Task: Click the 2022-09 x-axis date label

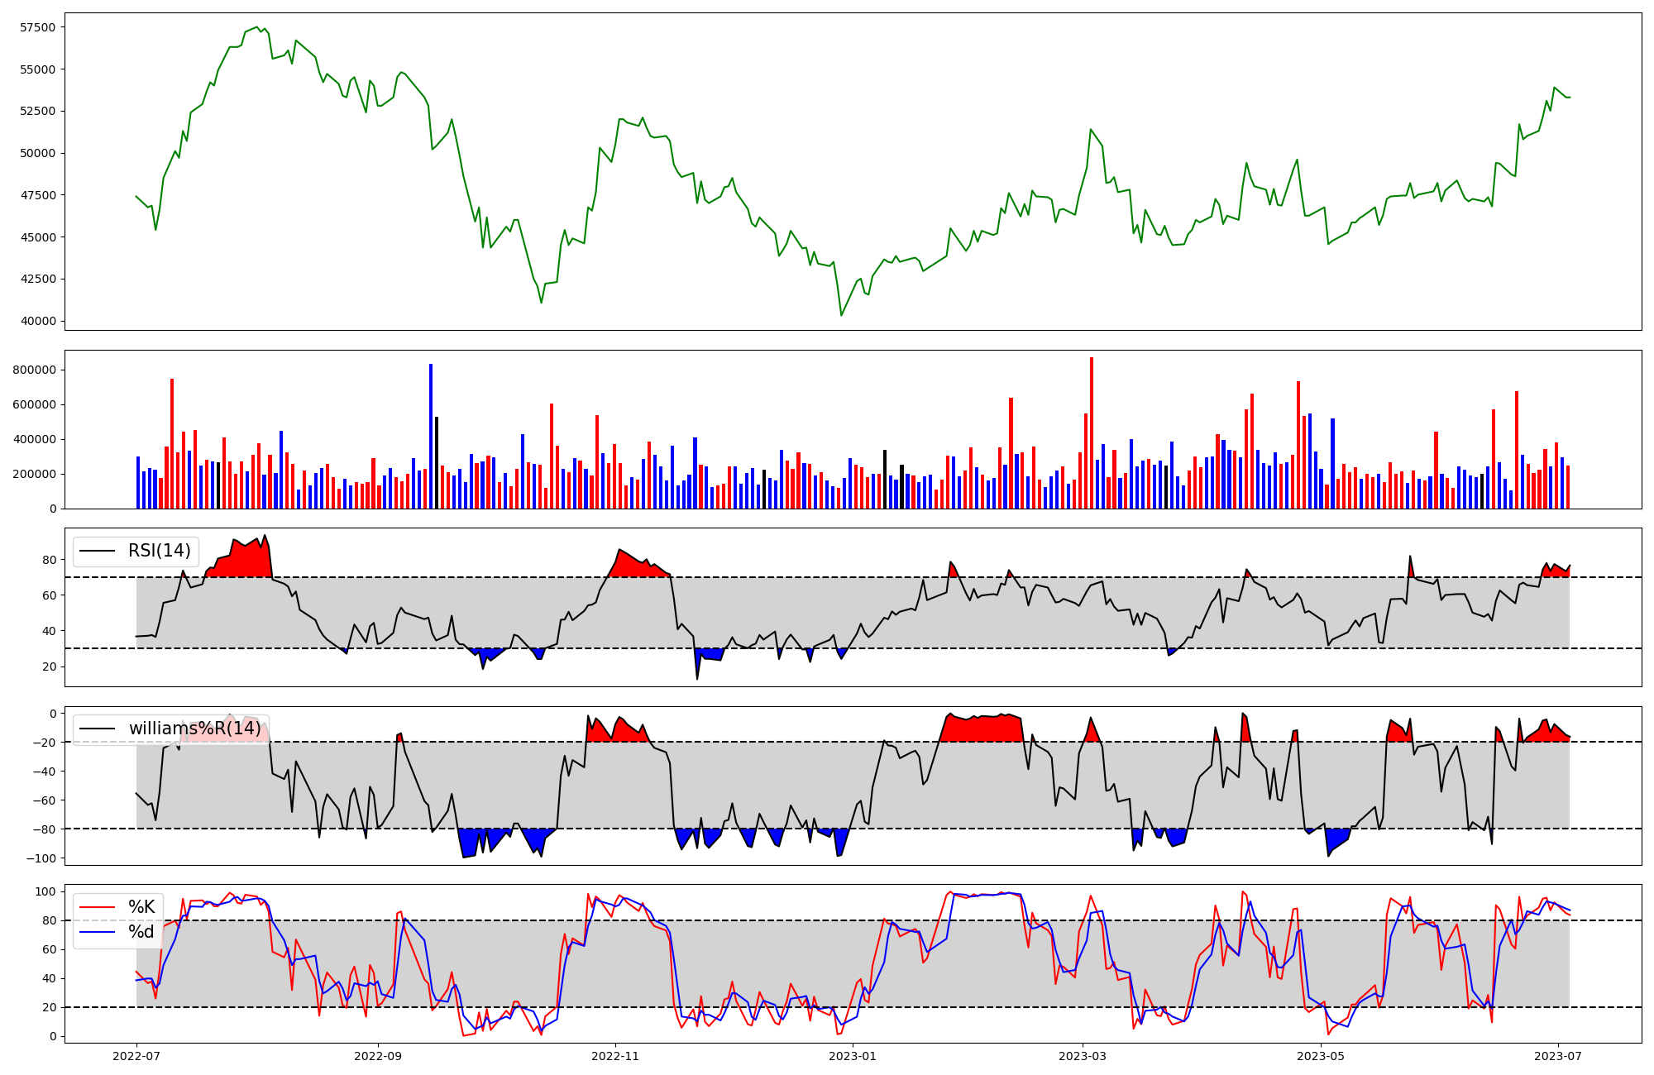Action: [378, 1056]
